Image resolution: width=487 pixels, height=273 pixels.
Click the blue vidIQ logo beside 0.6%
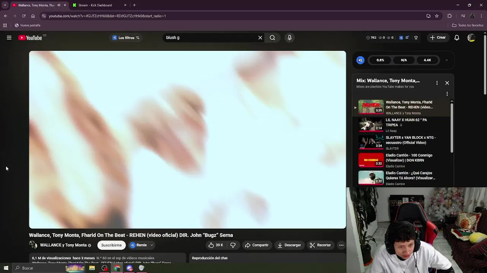point(360,60)
